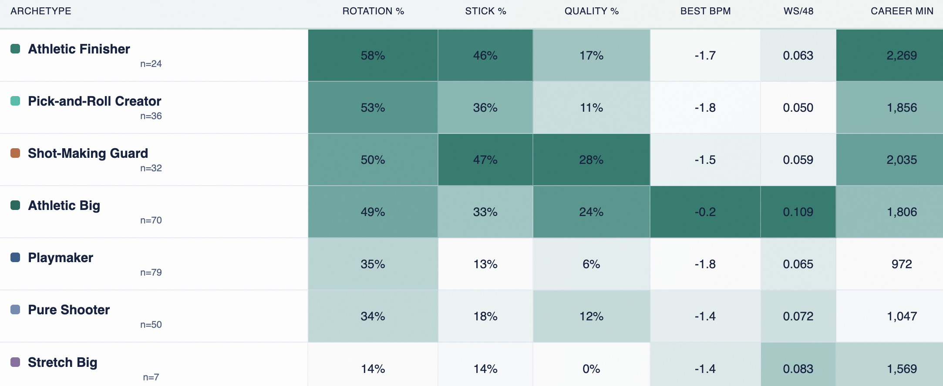Click the ARCHETYPE column header
Viewport: 943px width, 386px height.
(x=41, y=11)
